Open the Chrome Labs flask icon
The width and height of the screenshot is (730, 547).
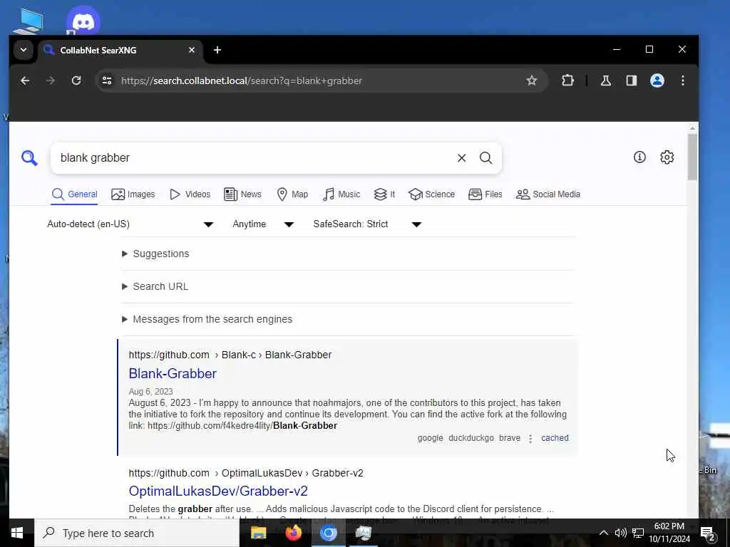606,80
